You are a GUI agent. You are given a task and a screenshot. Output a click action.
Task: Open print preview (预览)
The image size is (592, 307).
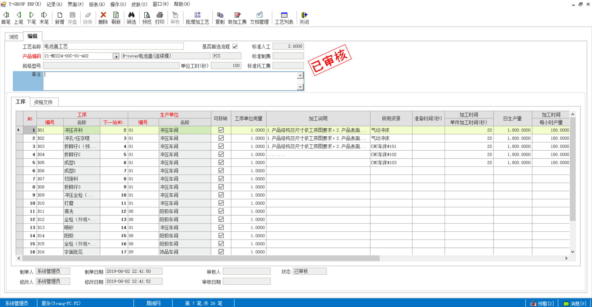147,18
